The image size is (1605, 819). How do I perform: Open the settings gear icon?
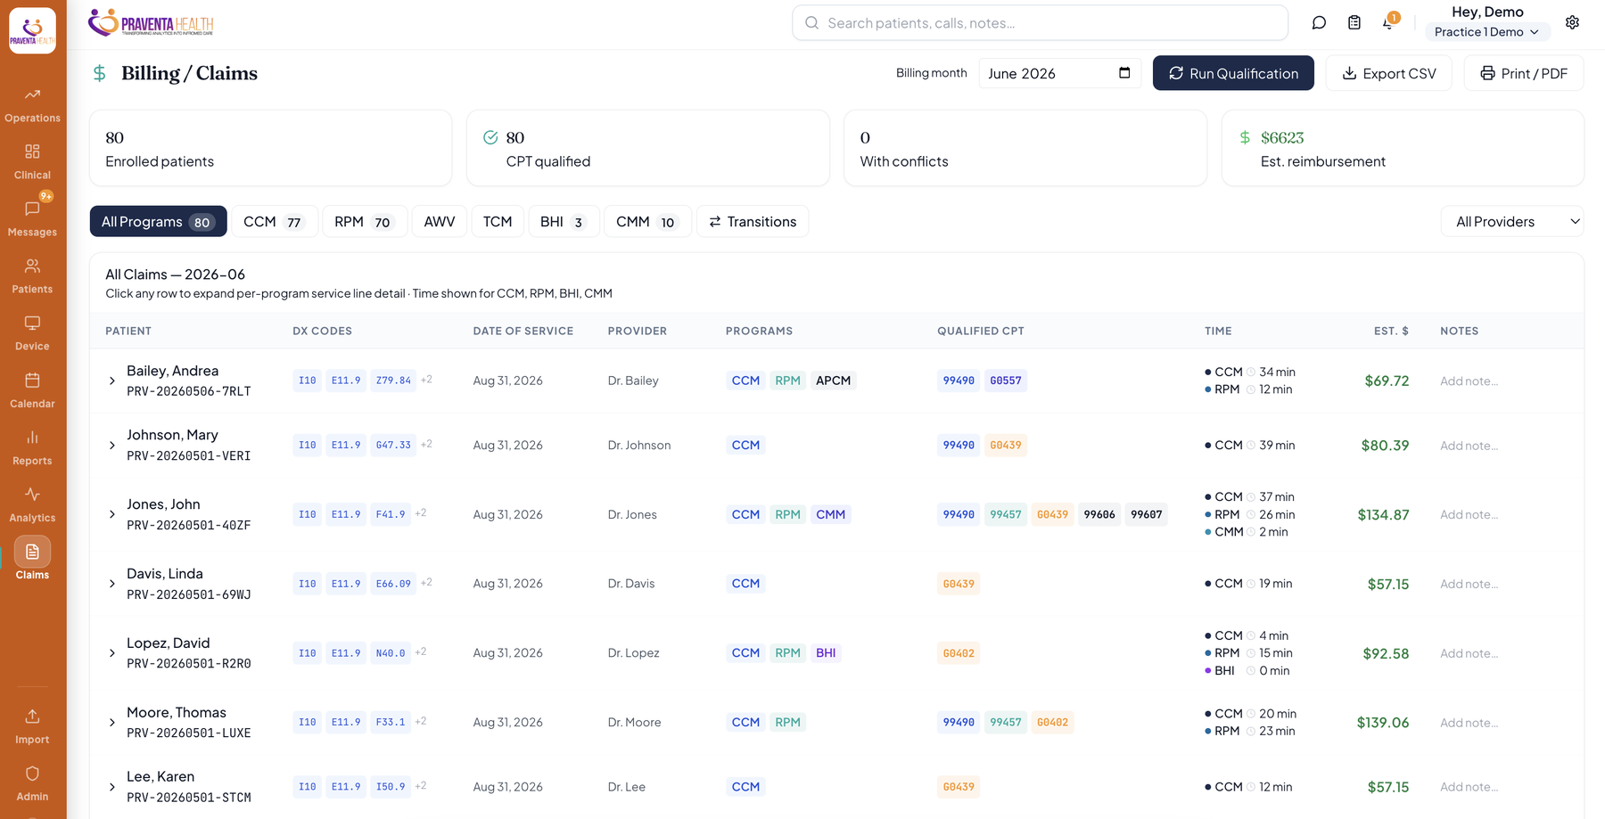point(1572,23)
